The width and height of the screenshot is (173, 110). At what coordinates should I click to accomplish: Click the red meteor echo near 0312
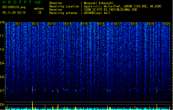click(32, 89)
